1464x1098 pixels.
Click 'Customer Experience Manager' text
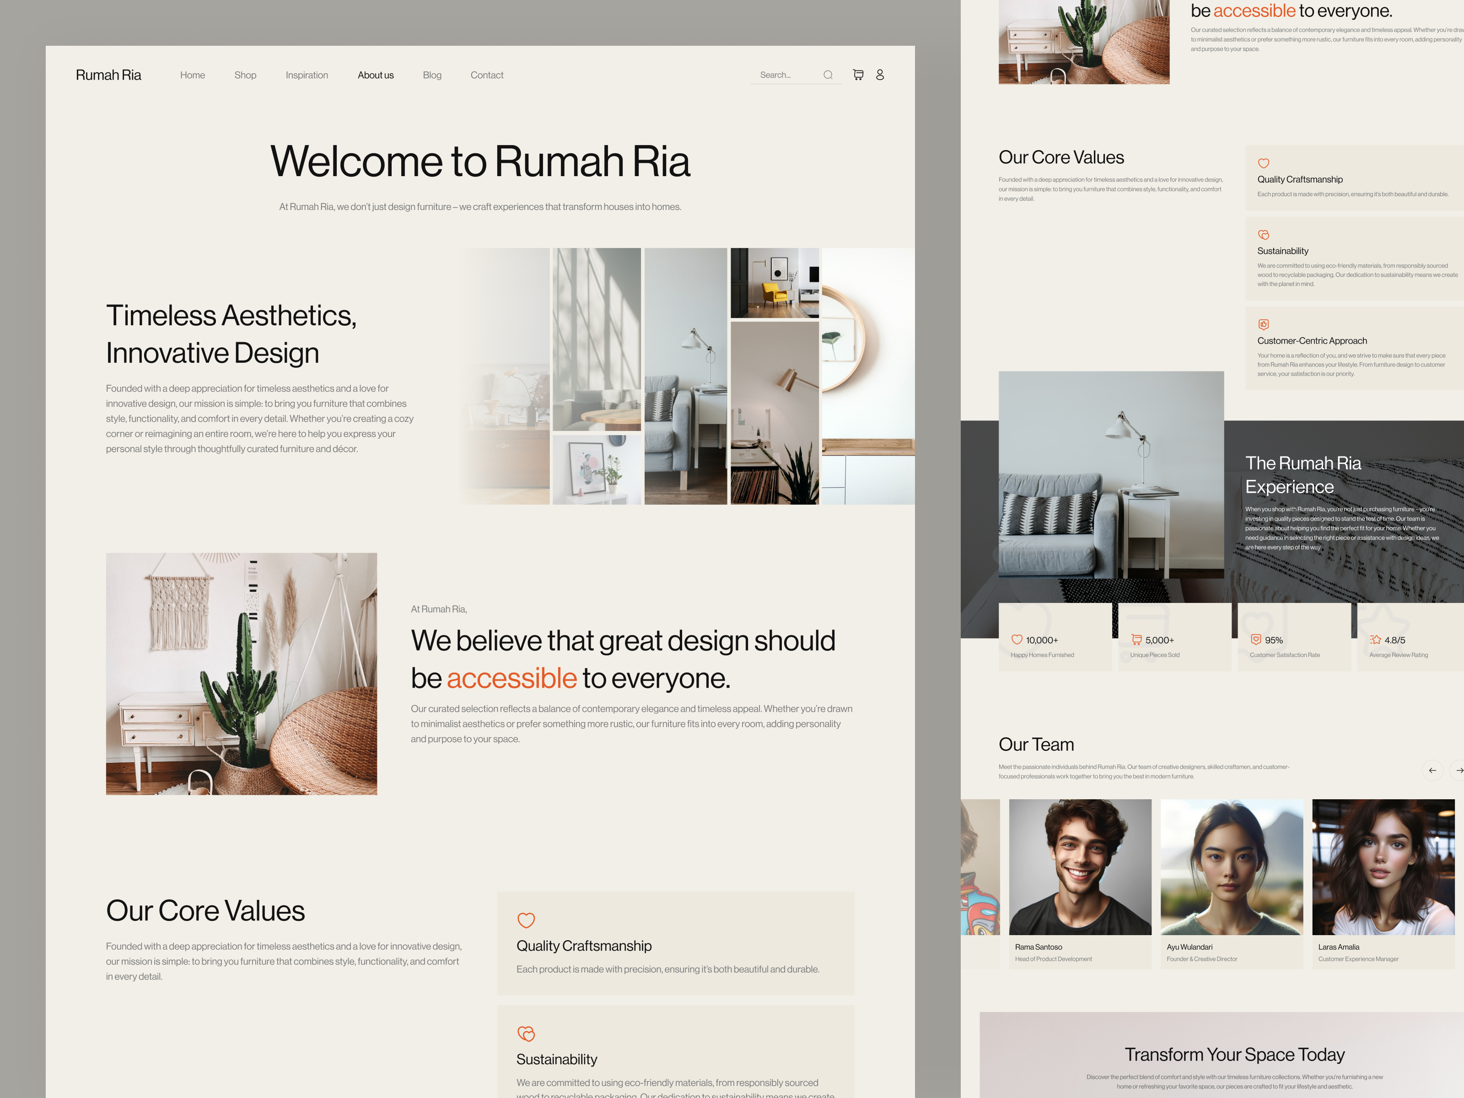click(x=1358, y=959)
